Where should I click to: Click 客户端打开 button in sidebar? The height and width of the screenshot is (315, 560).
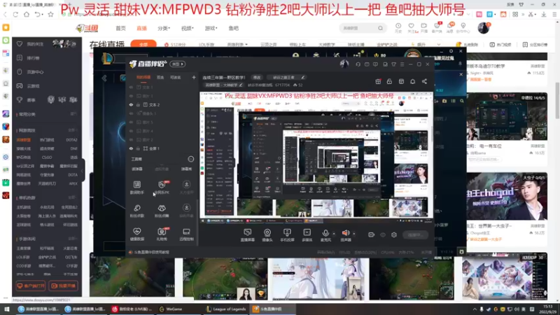tap(31, 286)
